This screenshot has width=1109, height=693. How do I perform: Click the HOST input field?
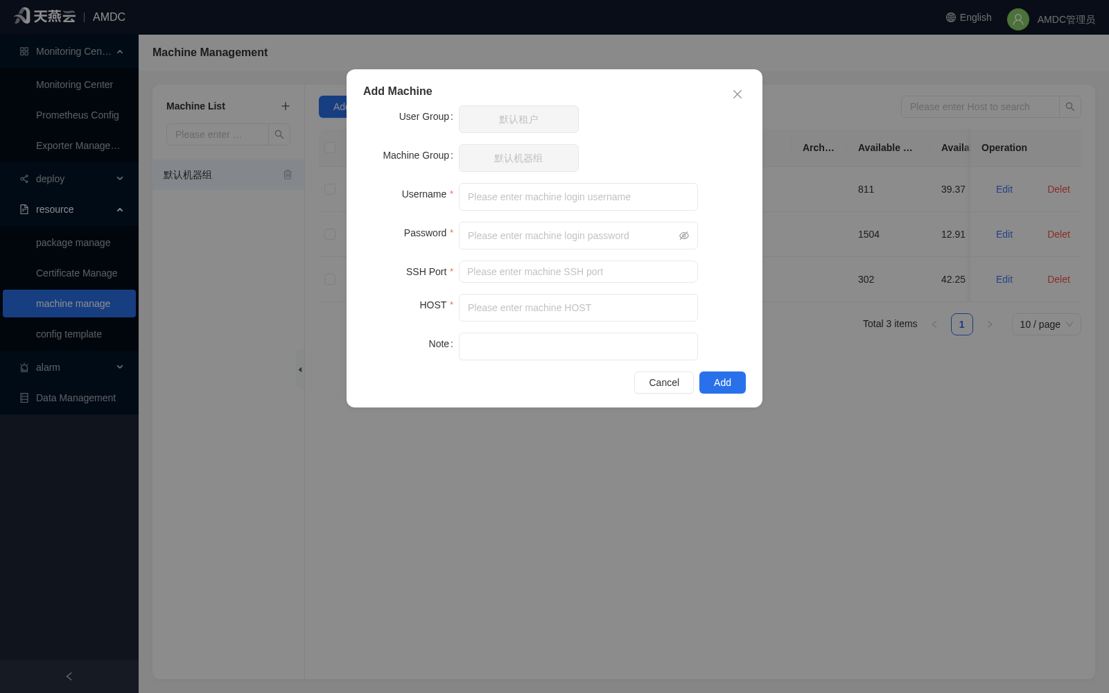tap(578, 308)
